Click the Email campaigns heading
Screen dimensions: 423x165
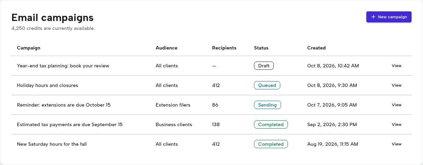tap(53, 18)
